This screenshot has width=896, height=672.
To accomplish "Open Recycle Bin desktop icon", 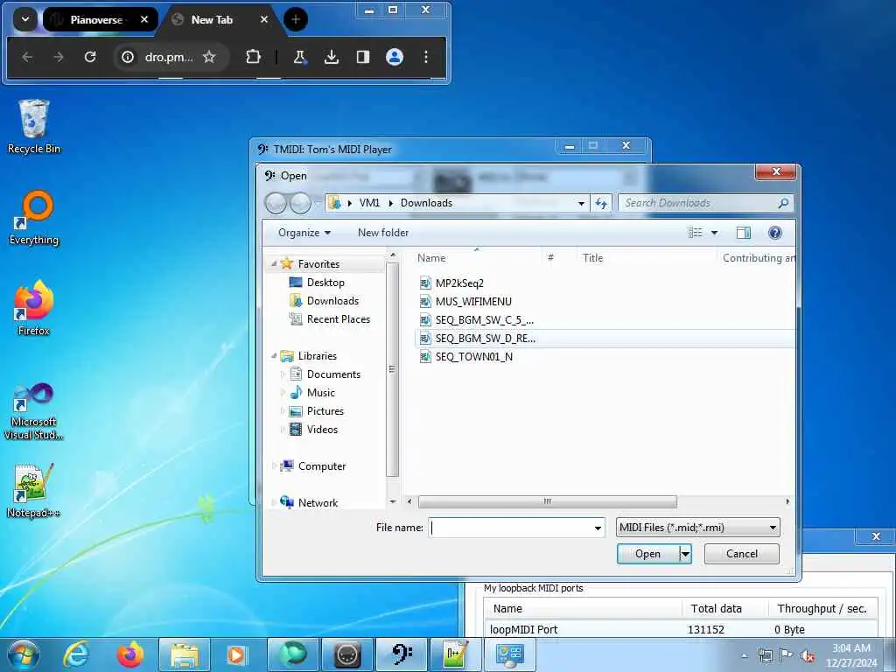I will (x=34, y=127).
